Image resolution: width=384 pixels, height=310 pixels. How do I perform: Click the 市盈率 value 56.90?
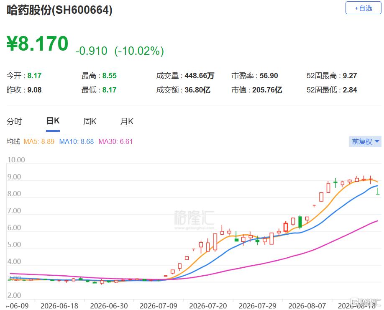(269, 76)
